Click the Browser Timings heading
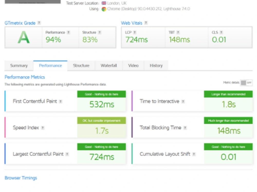Image resolution: width=257 pixels, height=192 pixels. (21, 178)
